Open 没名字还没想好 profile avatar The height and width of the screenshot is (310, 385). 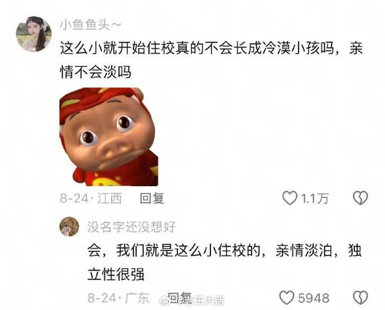tap(70, 226)
